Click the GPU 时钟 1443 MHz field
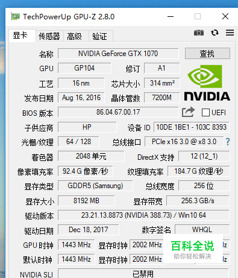The width and height of the screenshot is (238, 278). (x=77, y=245)
